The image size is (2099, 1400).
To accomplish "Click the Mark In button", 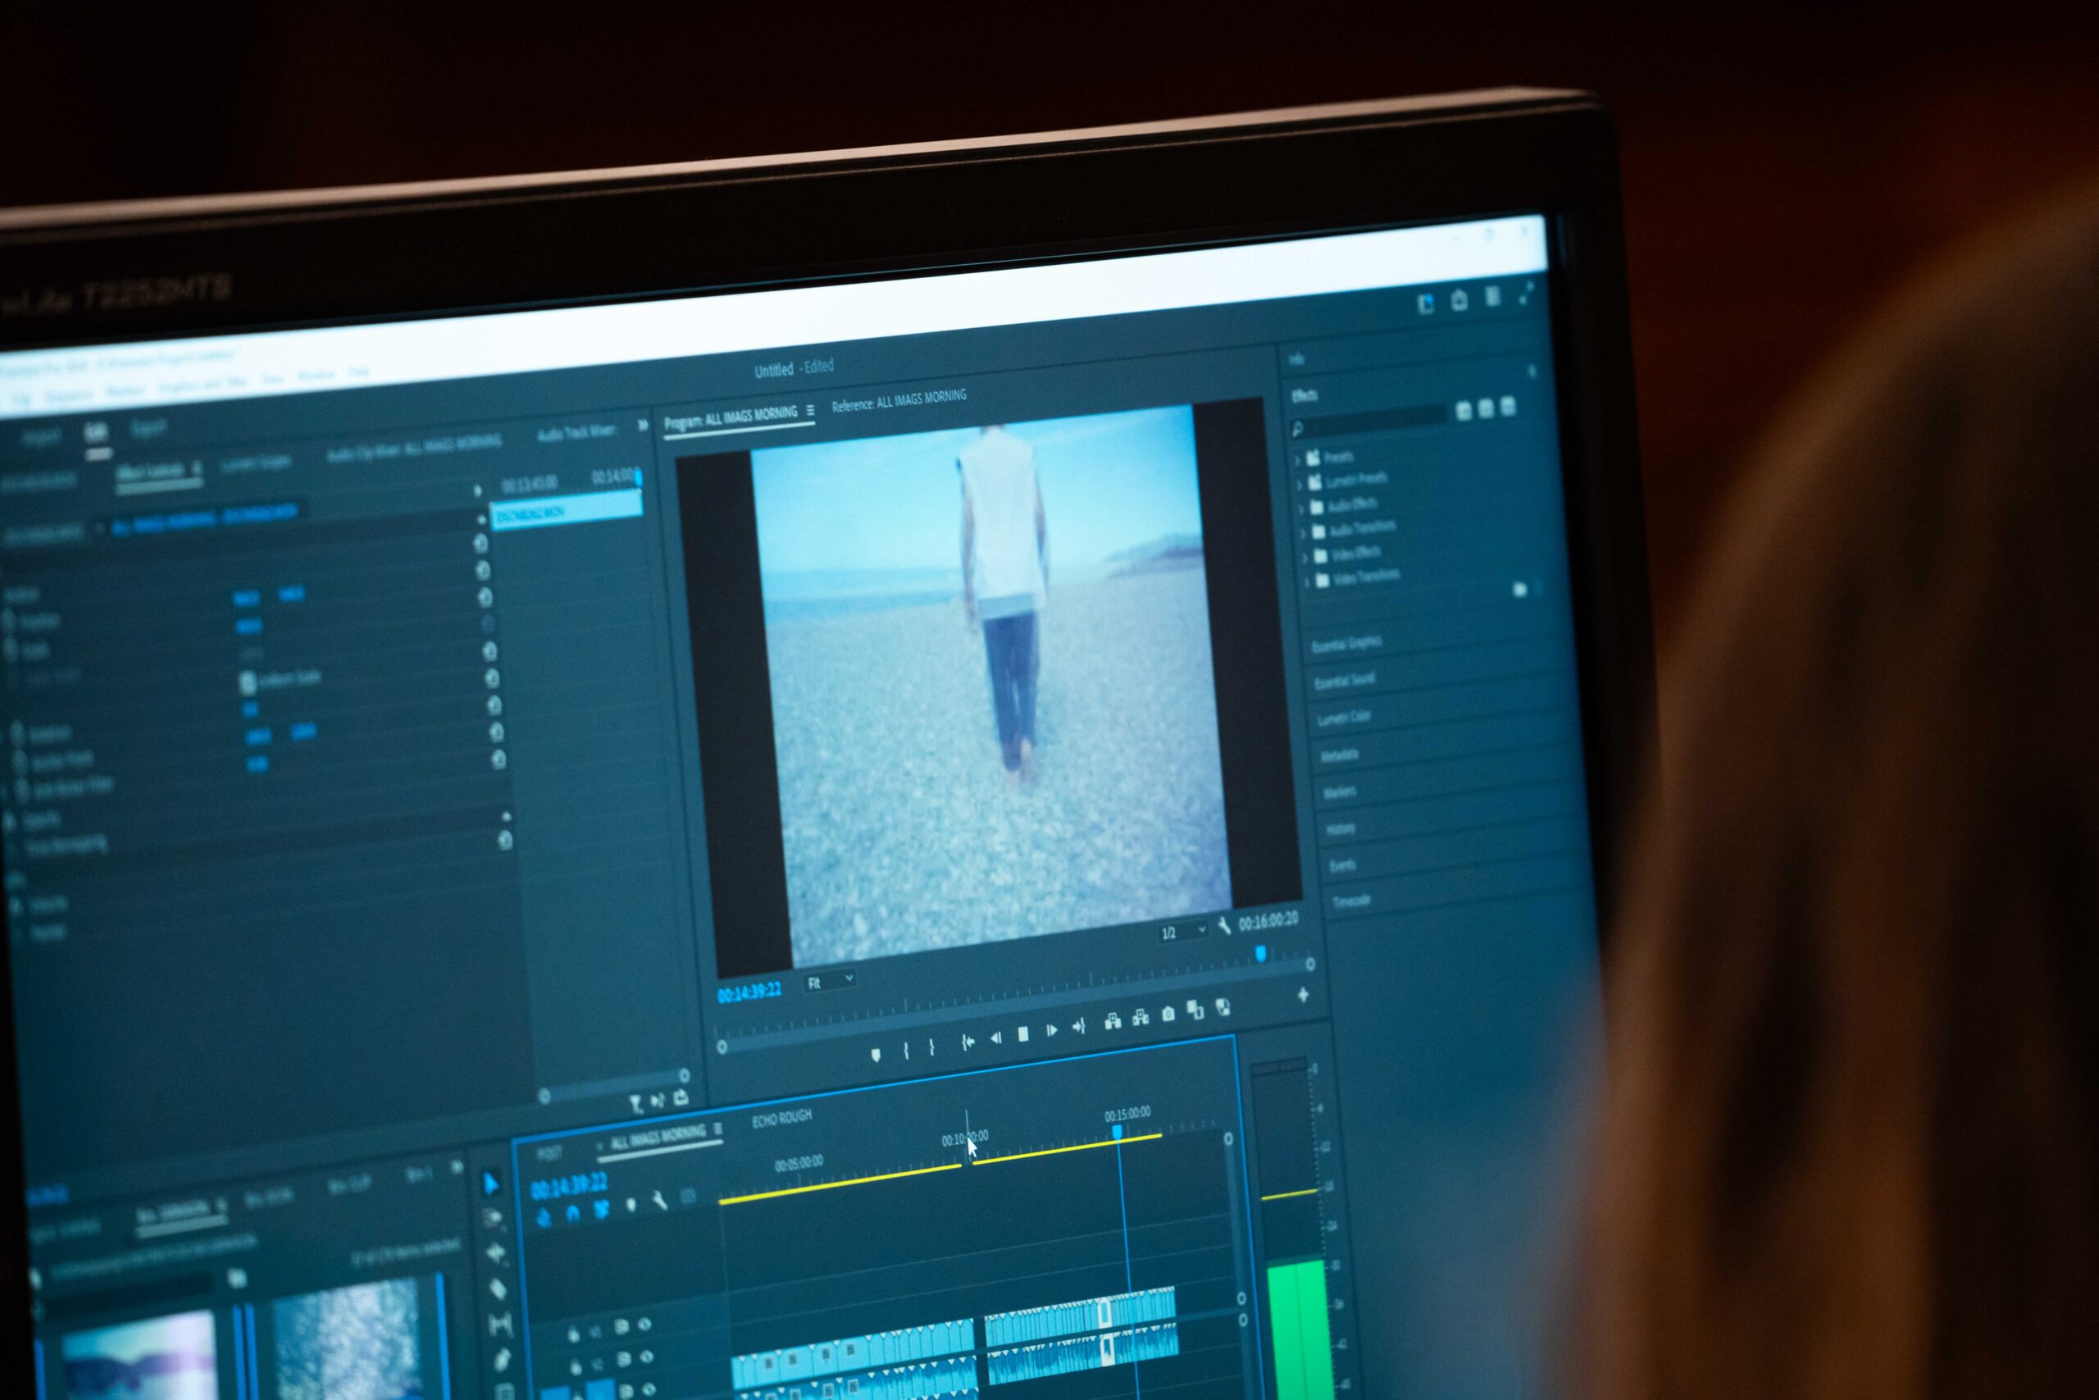I will click(x=905, y=1051).
